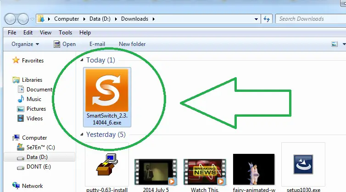
Task: Select the setup1030.exe icon
Action: tap(303, 164)
